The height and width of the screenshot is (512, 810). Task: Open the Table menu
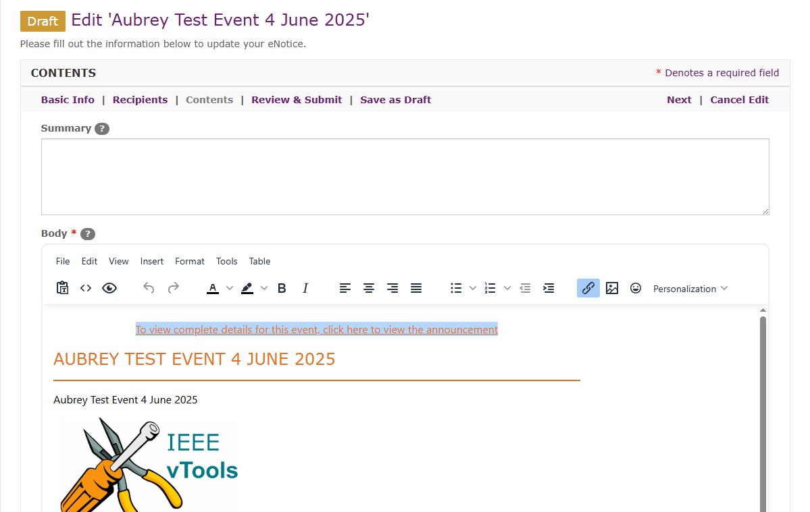(260, 261)
